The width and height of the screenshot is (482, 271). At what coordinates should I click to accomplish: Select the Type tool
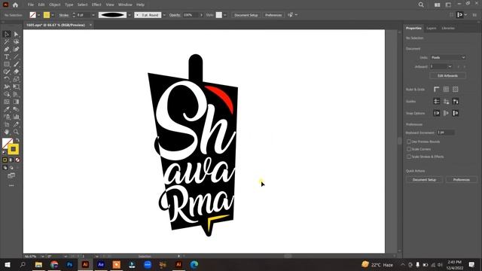pyautogui.click(x=7, y=57)
